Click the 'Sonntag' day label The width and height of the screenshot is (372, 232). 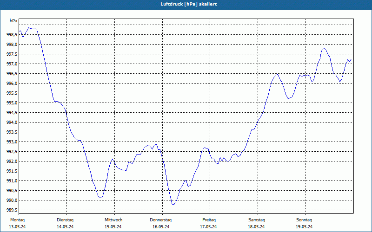304,220
